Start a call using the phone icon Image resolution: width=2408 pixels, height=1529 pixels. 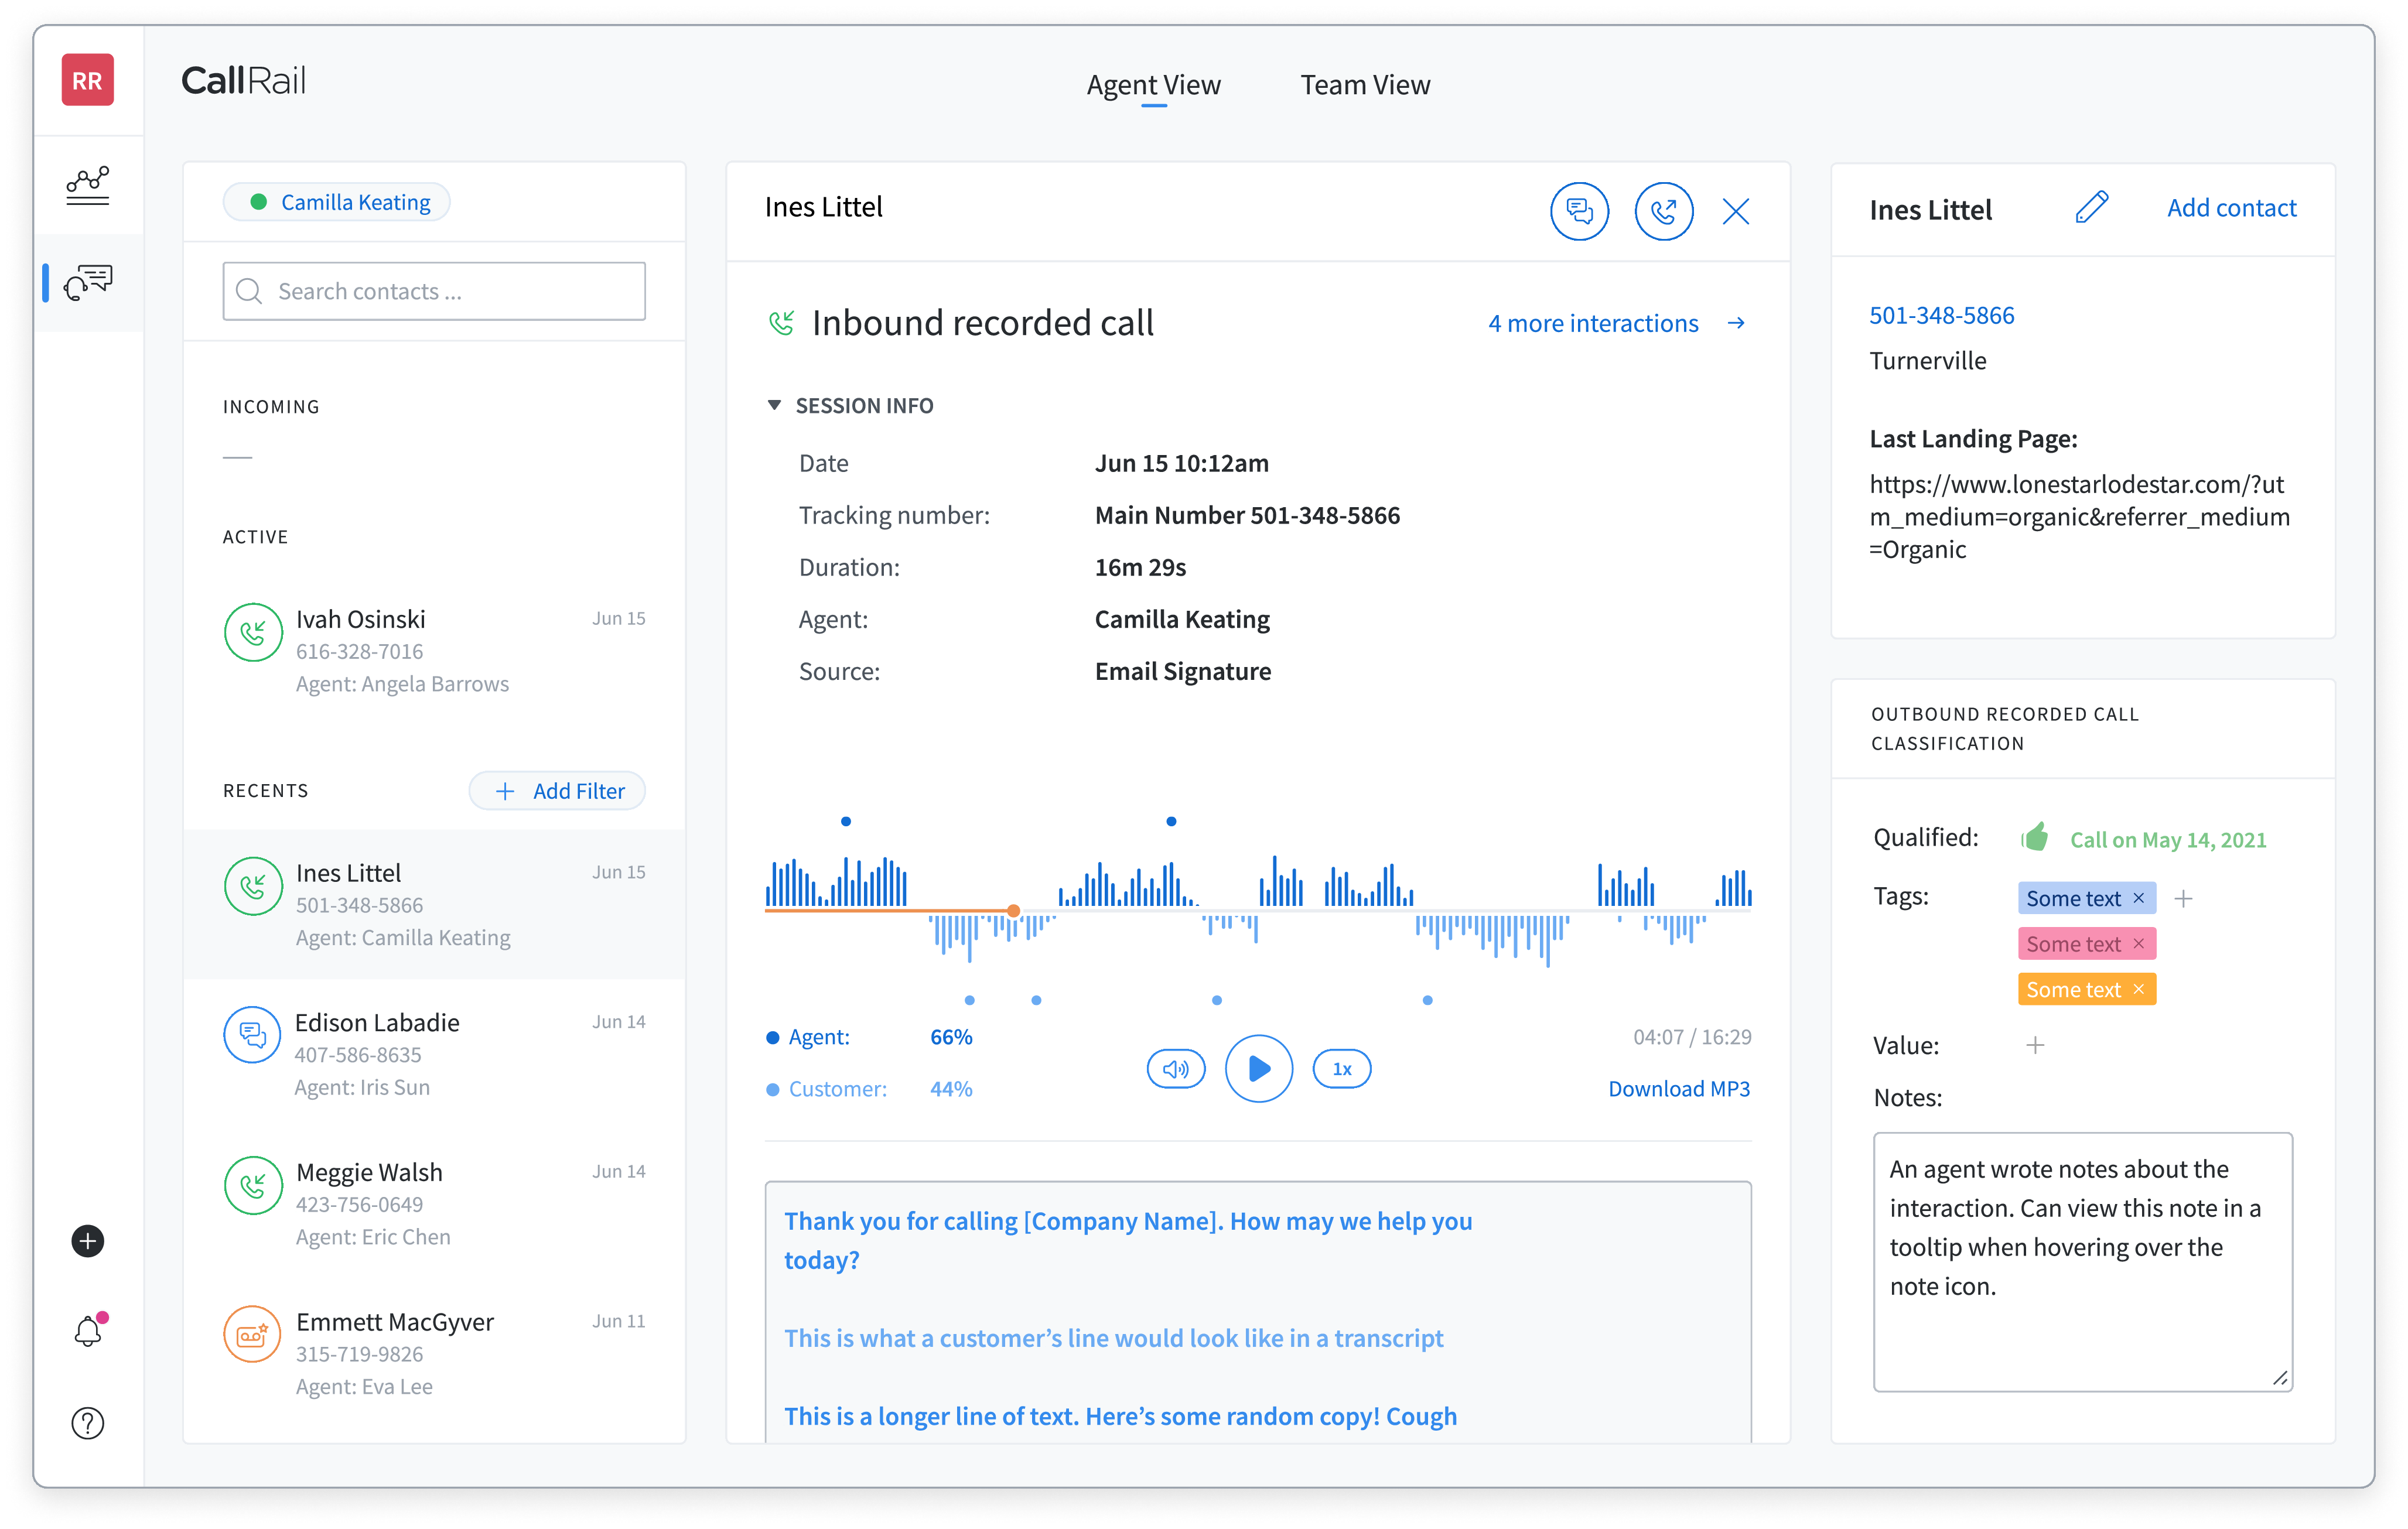(1663, 211)
